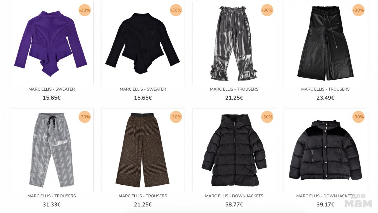This screenshot has height=213, width=378.
Task: Click the -30% badge on black sweater
Action: (x=176, y=10)
